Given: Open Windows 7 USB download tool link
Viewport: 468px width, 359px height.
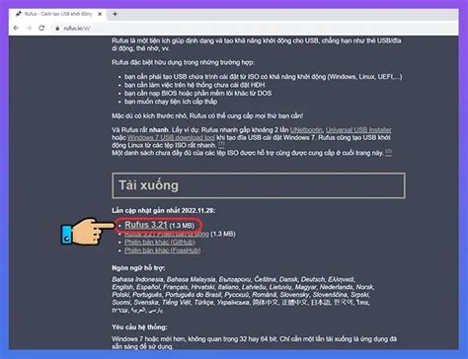Looking at the screenshot, I should [x=171, y=137].
